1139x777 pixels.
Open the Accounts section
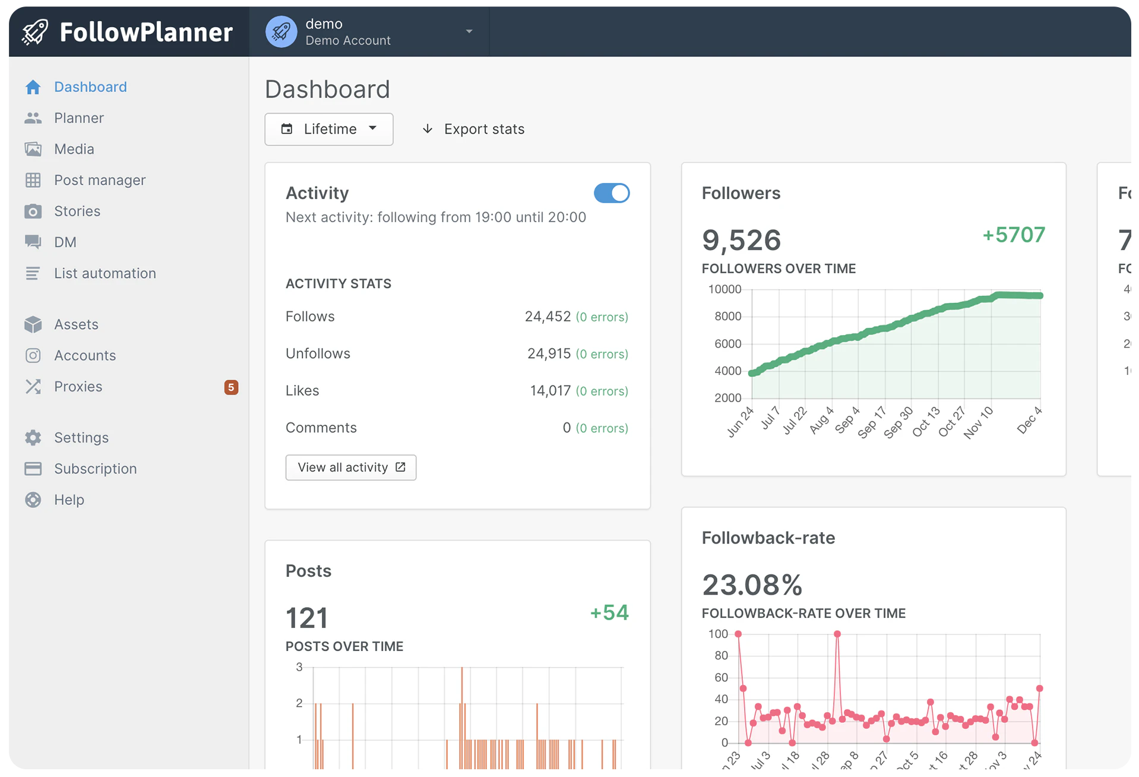coord(85,355)
